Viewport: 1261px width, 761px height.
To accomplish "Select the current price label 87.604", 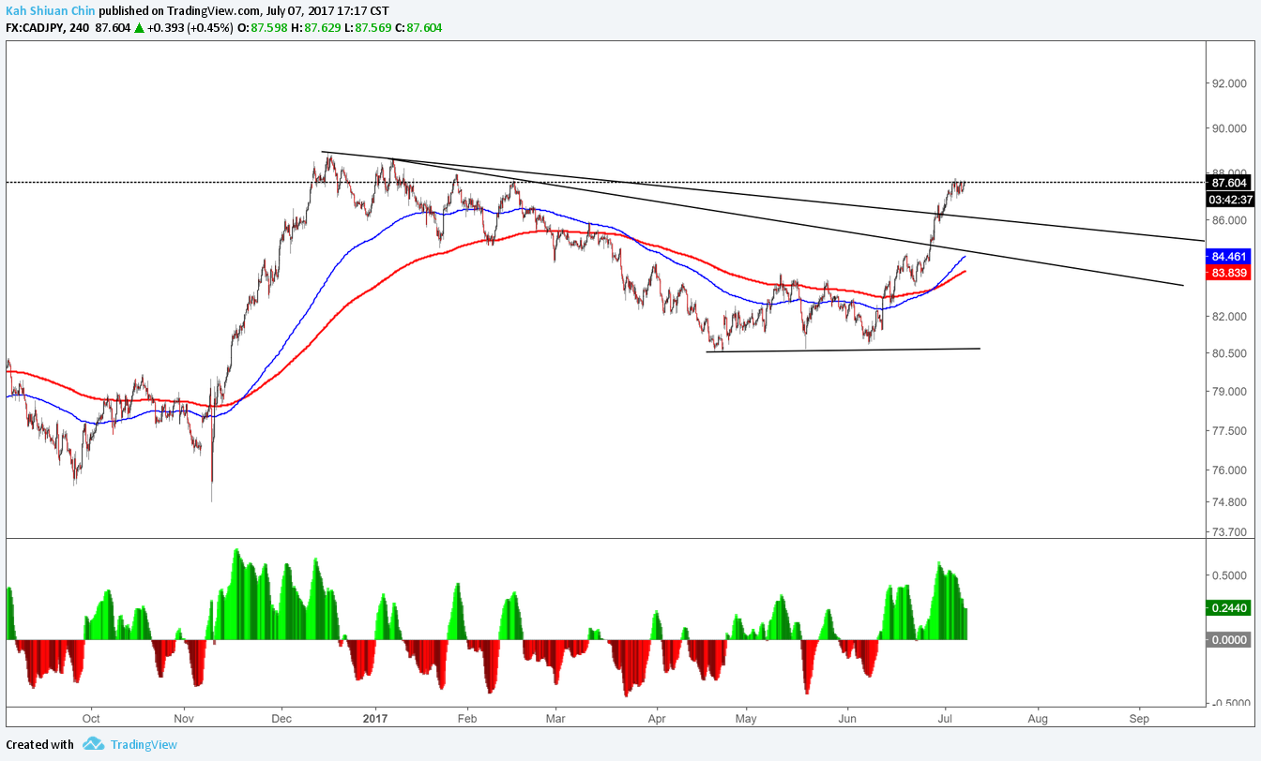I will 1228,183.
